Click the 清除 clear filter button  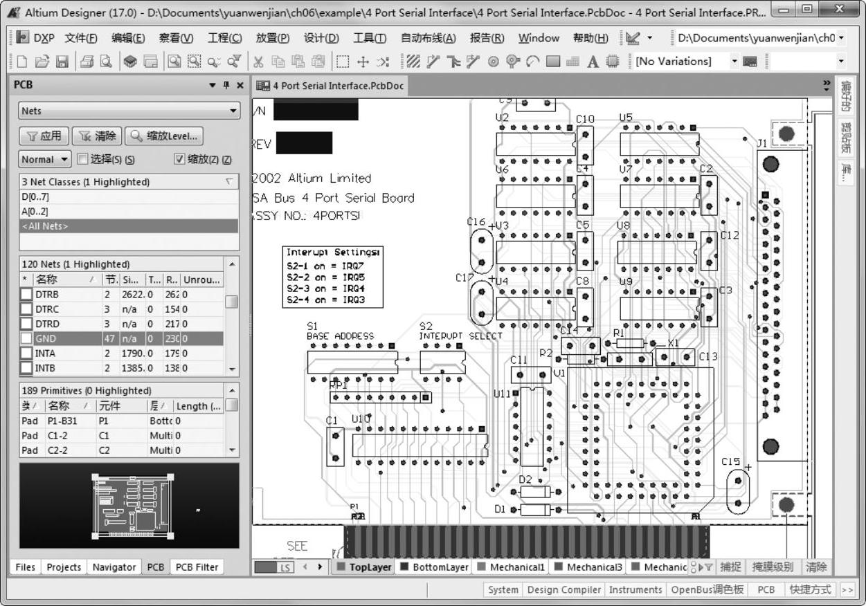[97, 136]
